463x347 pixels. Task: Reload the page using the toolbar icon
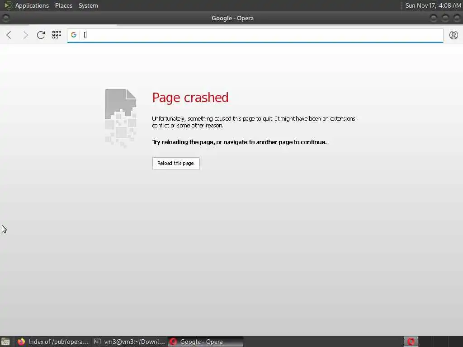41,35
